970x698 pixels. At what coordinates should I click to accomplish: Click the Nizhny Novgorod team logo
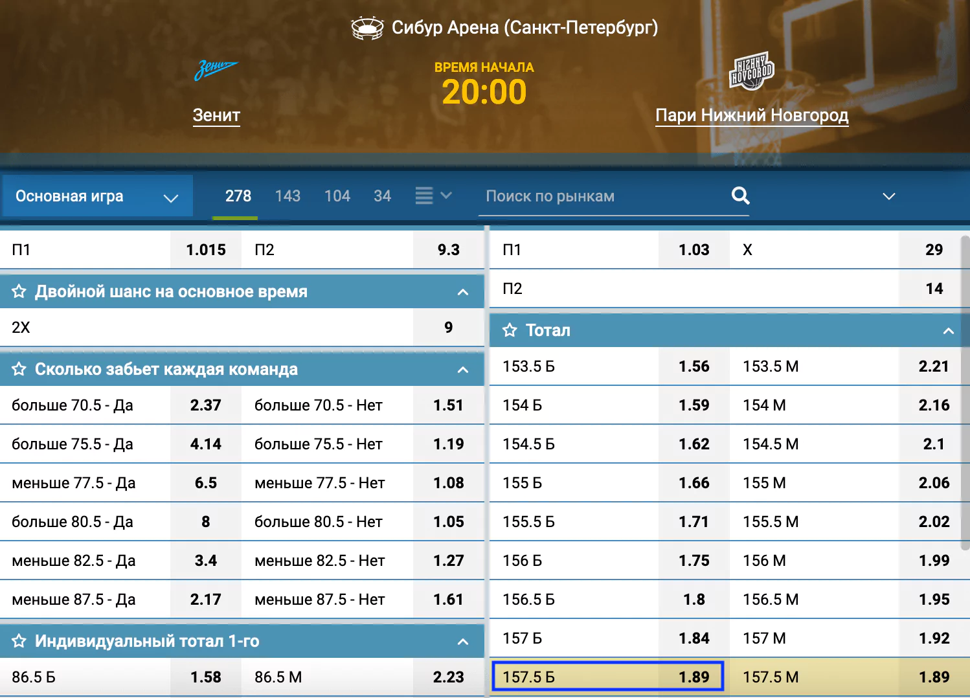752,71
